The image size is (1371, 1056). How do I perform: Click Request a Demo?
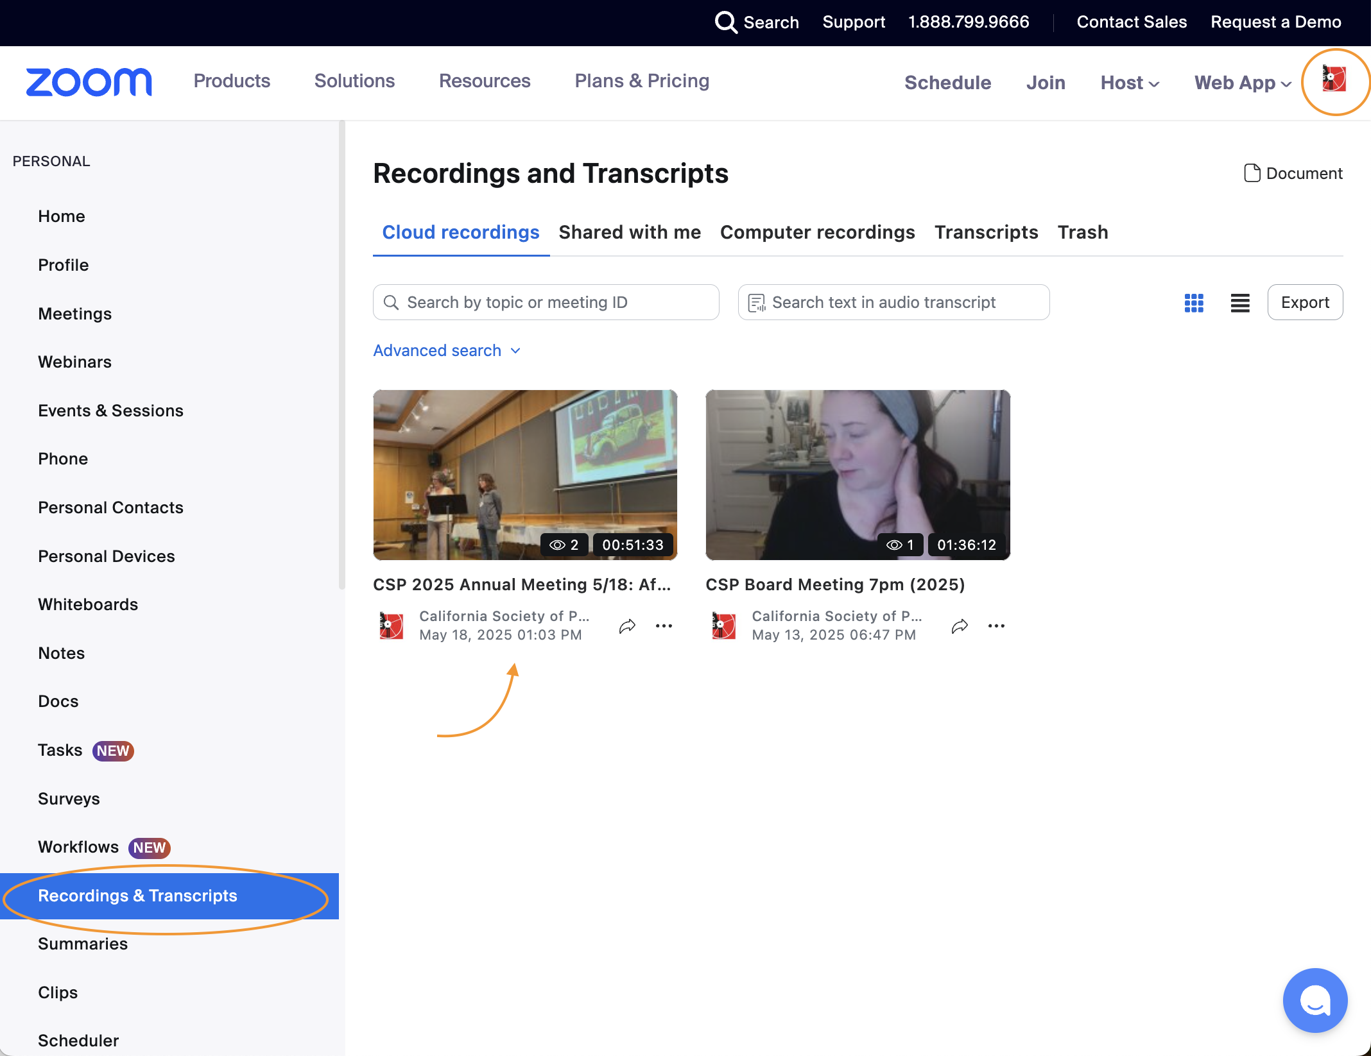click(1276, 22)
